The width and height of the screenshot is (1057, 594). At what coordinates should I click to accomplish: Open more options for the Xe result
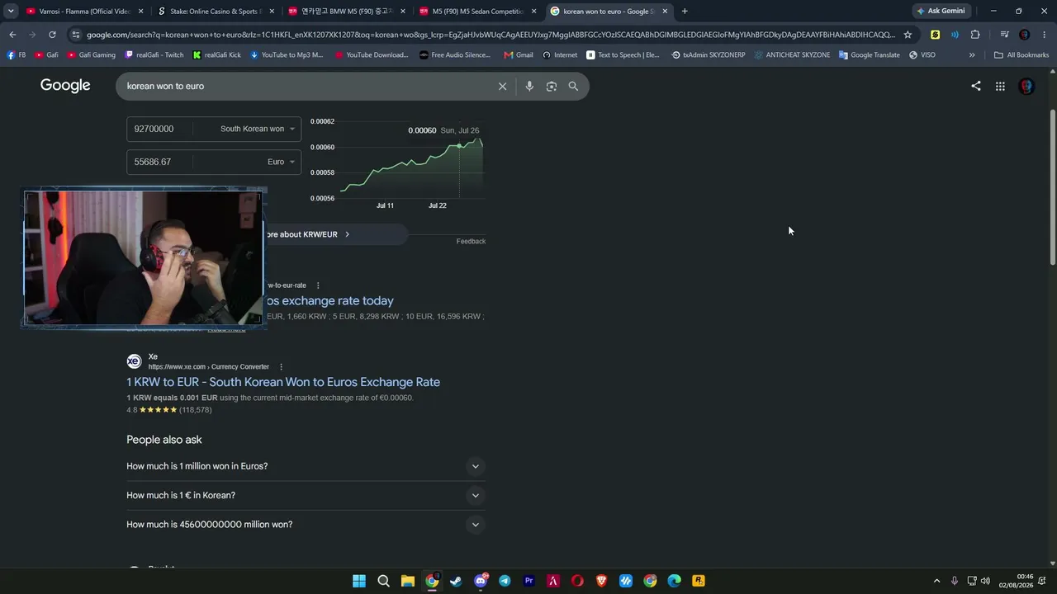pyautogui.click(x=281, y=367)
